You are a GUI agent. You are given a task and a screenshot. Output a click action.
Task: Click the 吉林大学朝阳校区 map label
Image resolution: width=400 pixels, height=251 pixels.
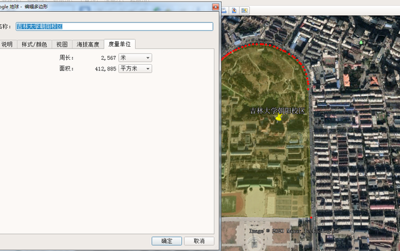tap(277, 111)
